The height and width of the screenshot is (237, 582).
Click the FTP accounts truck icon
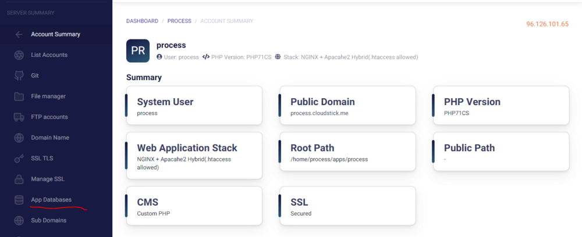[19, 117]
